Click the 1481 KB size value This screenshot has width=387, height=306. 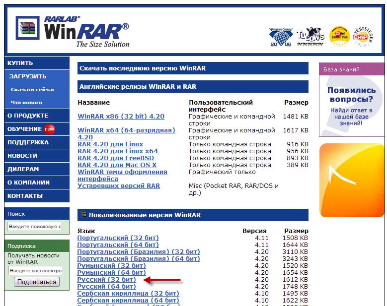[x=296, y=116]
